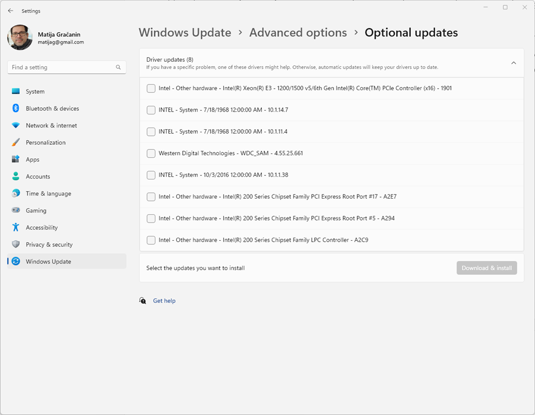Go back to Windows Update breadcrumb

coord(185,33)
